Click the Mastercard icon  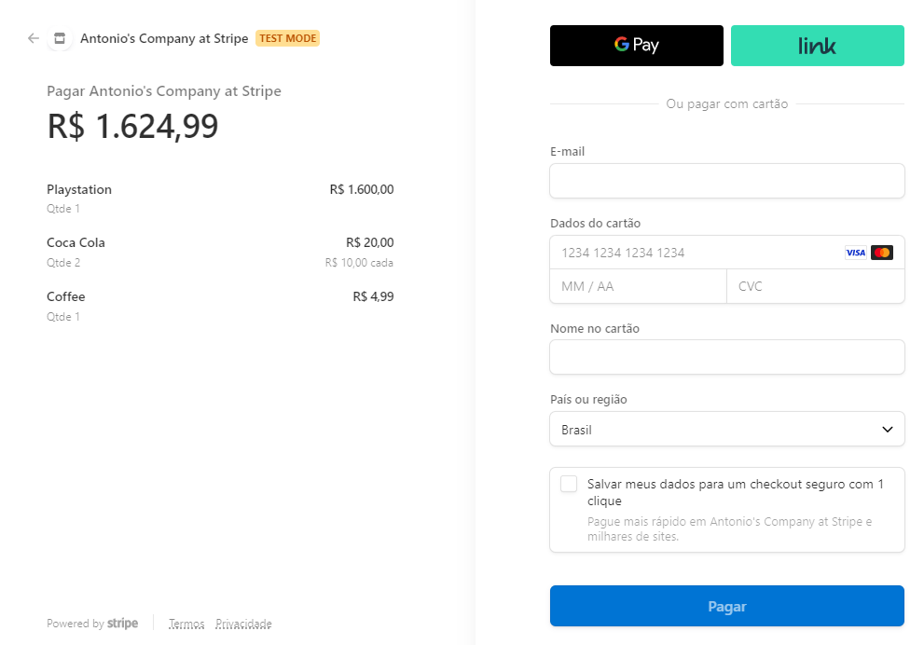tap(881, 253)
